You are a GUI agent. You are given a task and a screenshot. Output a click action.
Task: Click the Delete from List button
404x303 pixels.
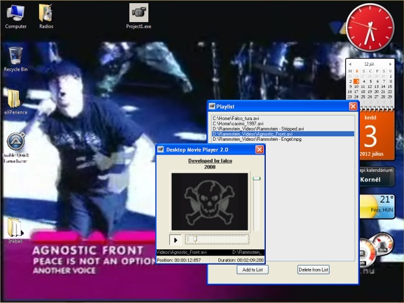click(x=313, y=270)
